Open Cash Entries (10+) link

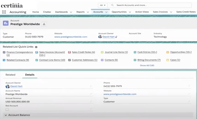pos(147,52)
